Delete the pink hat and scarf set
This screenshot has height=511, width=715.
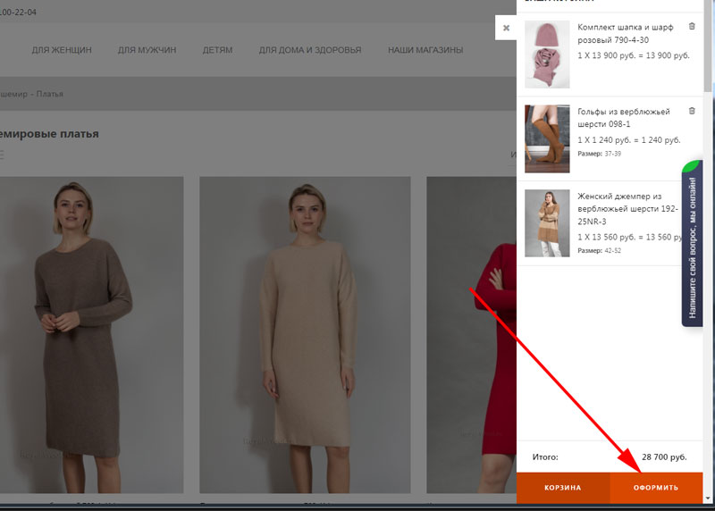pos(692,27)
